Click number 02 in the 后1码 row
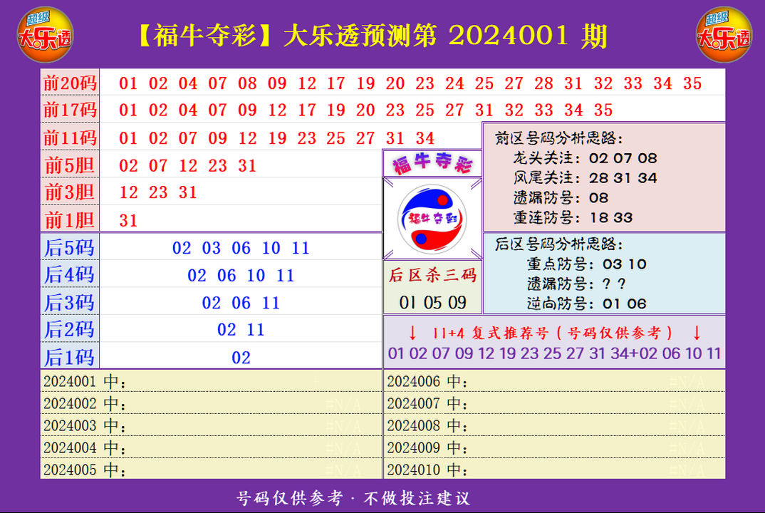765x513 pixels. click(x=241, y=358)
